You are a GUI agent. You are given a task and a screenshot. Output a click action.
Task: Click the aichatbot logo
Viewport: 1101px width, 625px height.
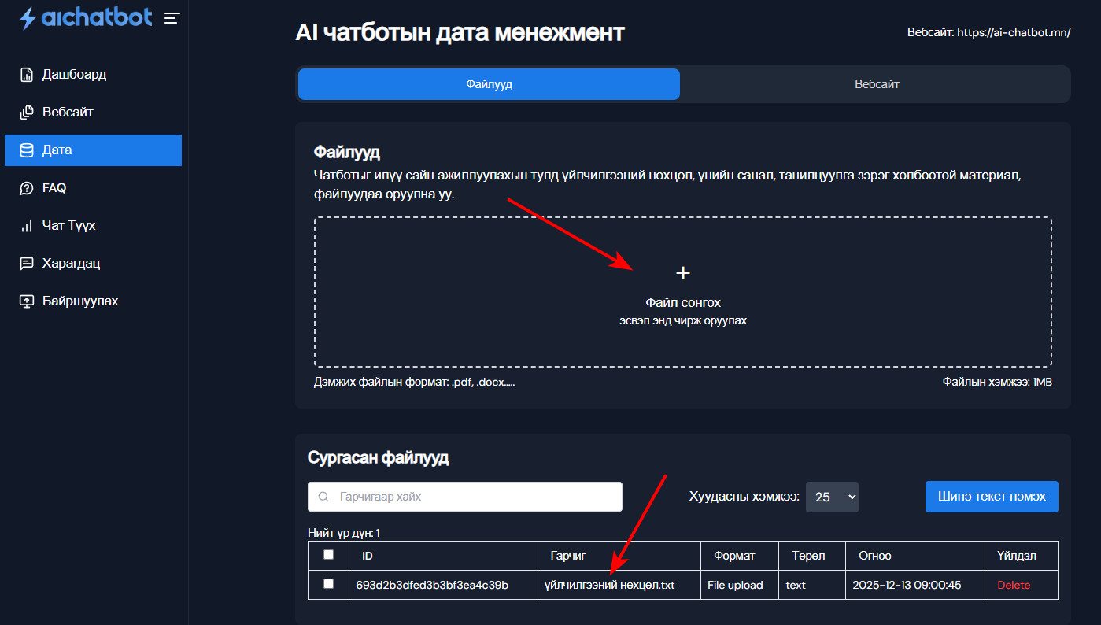[x=85, y=18]
